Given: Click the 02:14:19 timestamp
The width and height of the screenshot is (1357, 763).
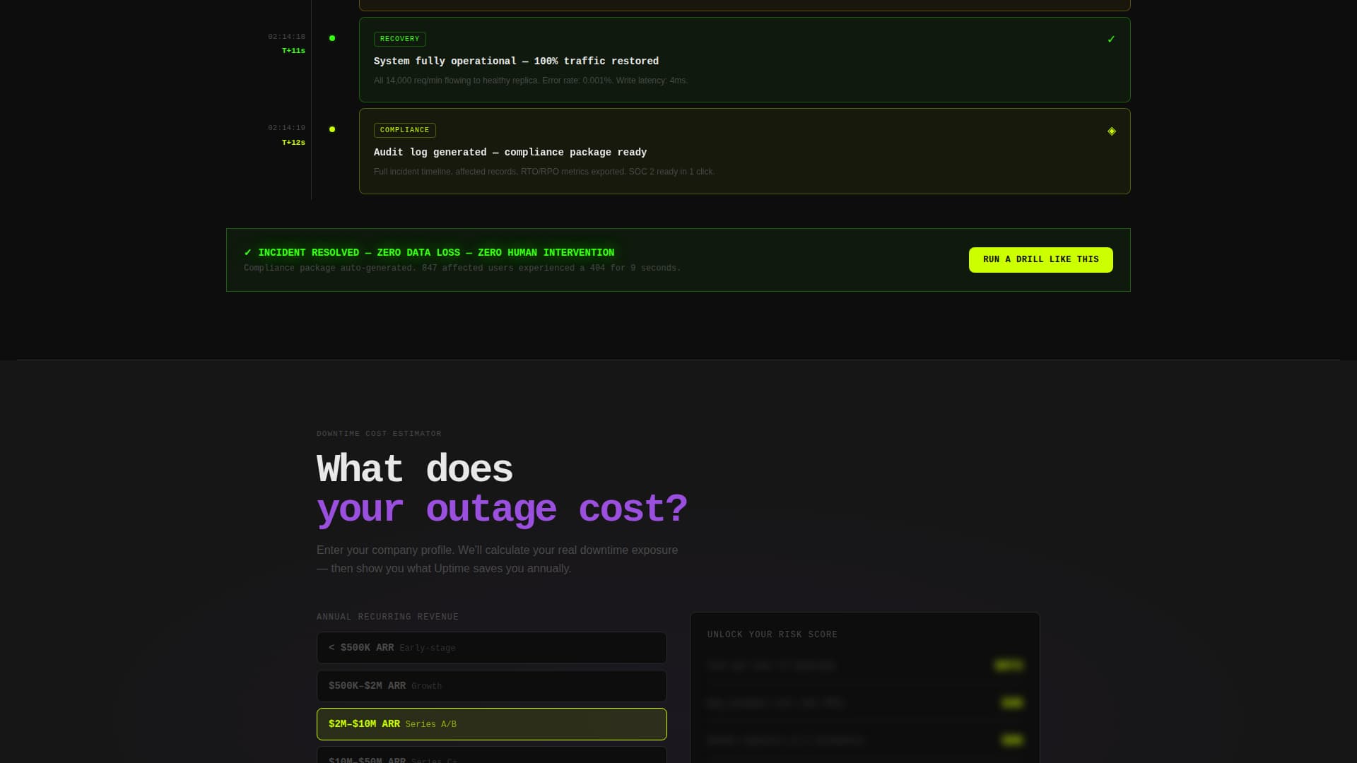Looking at the screenshot, I should pyautogui.click(x=286, y=128).
